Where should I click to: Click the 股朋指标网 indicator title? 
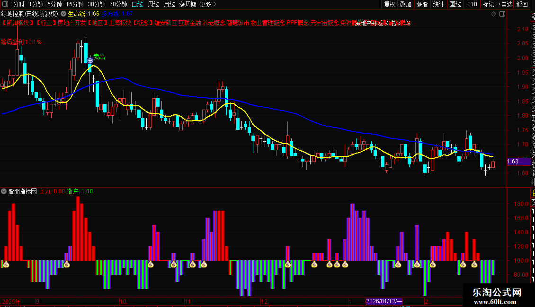coord(23,191)
